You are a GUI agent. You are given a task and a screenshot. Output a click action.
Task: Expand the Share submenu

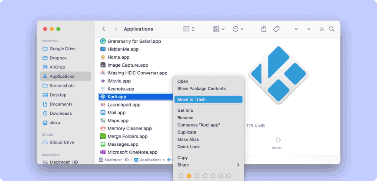coord(208,165)
